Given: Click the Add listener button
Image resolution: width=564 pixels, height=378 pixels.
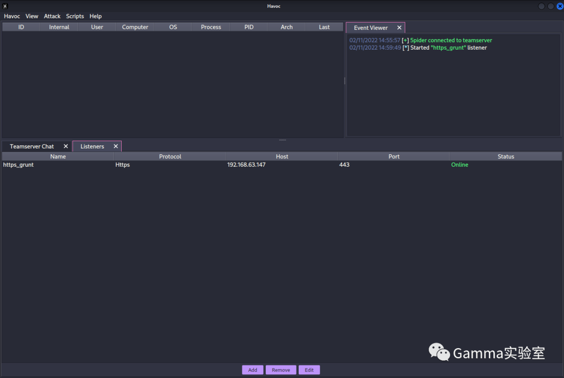Looking at the screenshot, I should [253, 370].
